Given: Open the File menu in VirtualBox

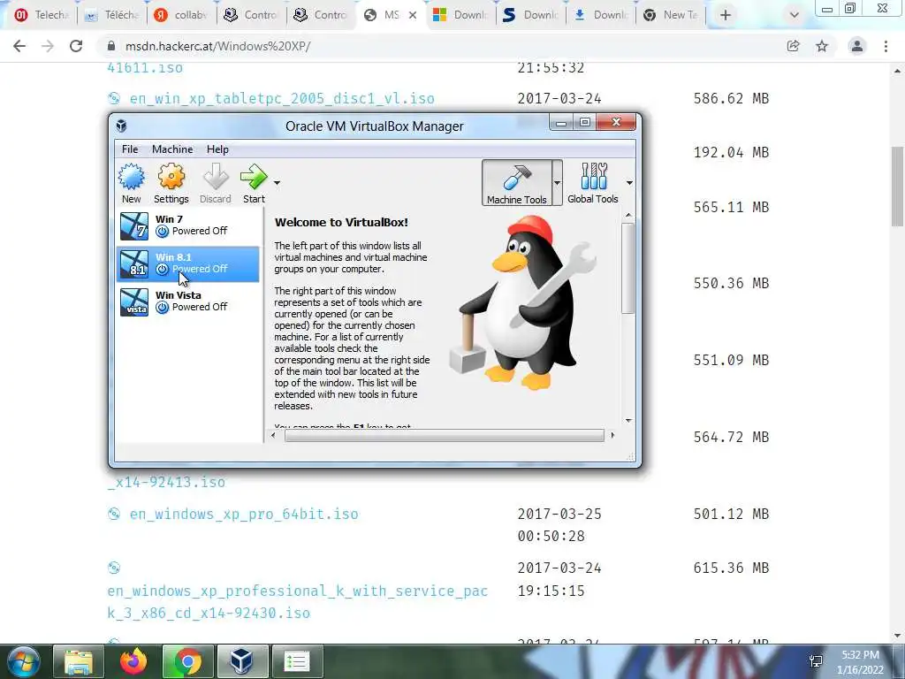Looking at the screenshot, I should click(130, 149).
